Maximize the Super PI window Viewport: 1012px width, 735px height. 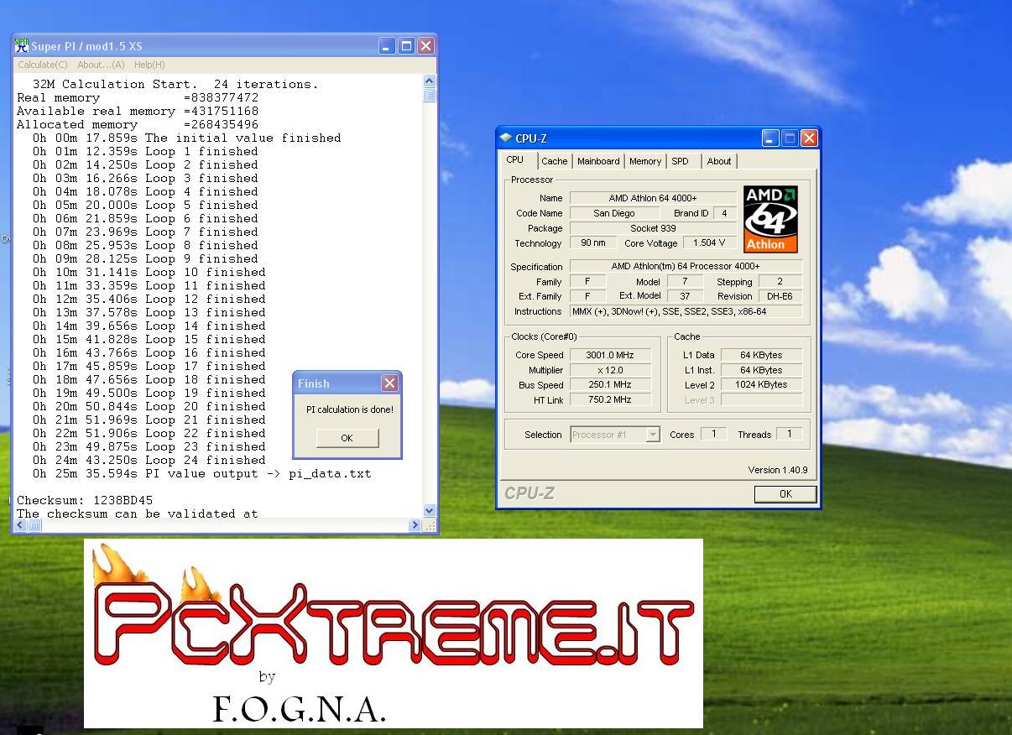coord(406,46)
